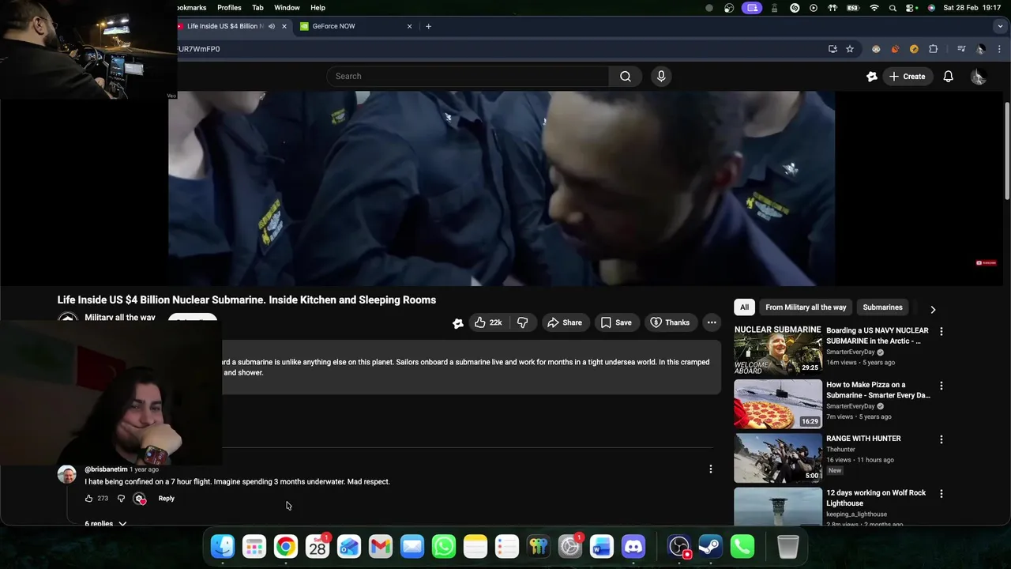Open the Help menu
The height and width of the screenshot is (569, 1011).
[318, 8]
